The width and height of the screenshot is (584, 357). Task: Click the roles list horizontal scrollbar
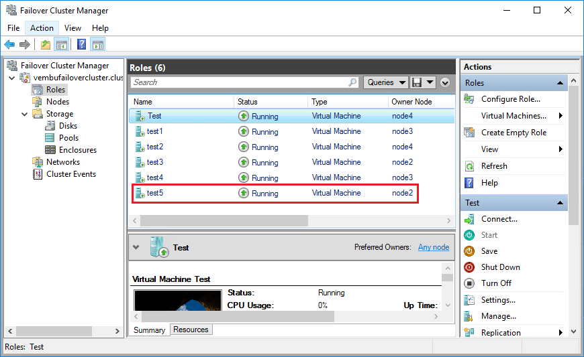224,220
